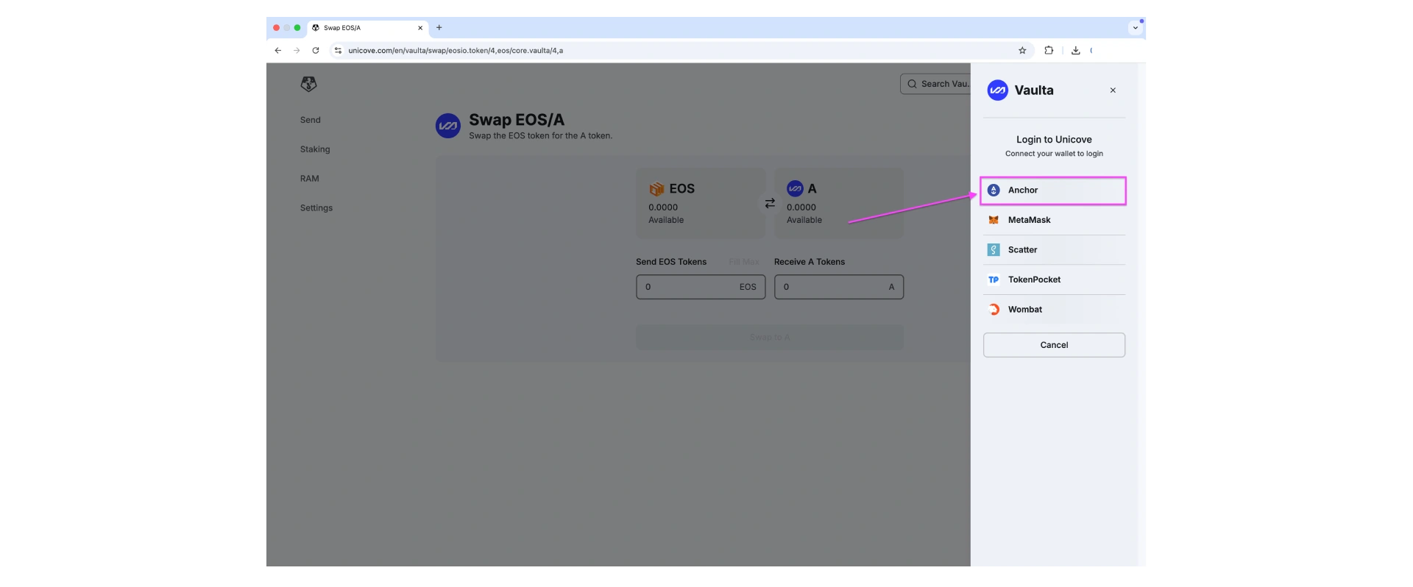The height and width of the screenshot is (587, 1413).
Task: Click the unicove.com address bar URL
Action: point(456,51)
